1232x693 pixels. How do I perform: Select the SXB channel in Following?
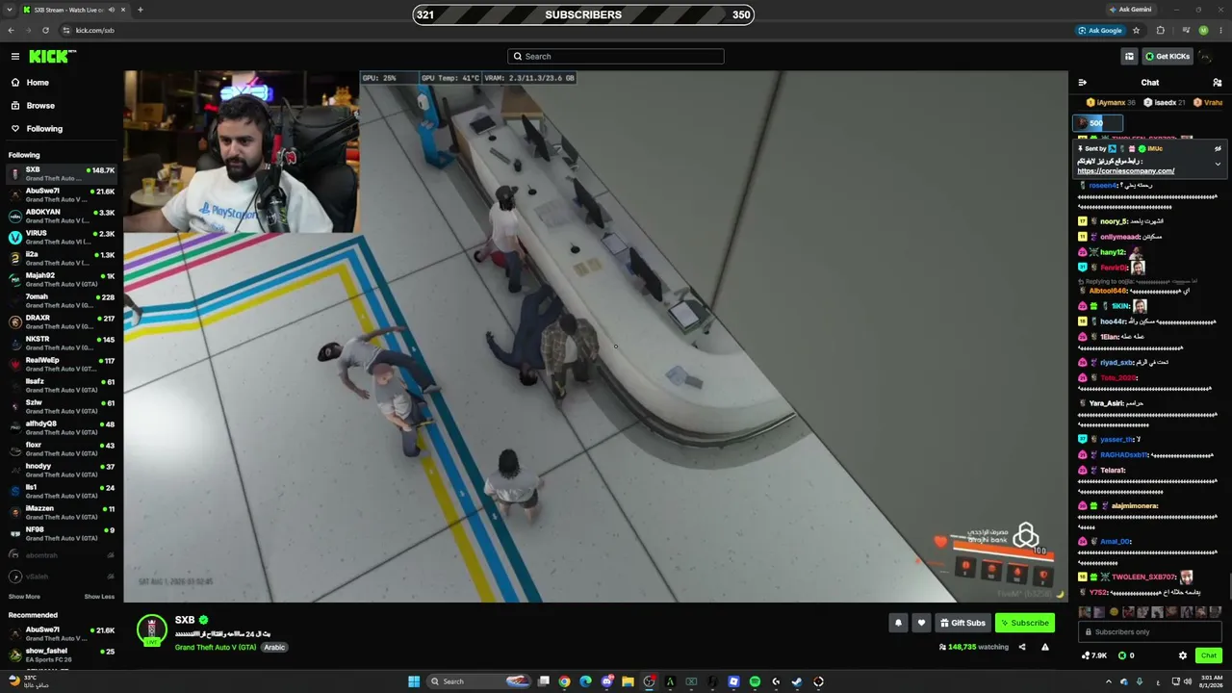(62, 173)
